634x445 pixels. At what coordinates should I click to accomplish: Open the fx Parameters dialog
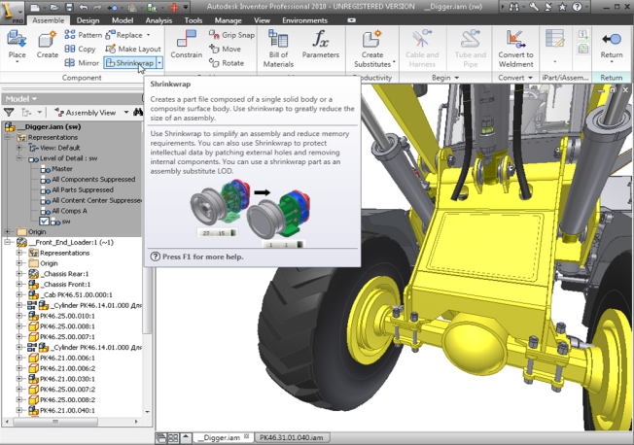point(320,45)
